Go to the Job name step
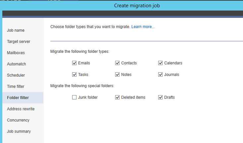243x143 pixels. pyautogui.click(x=16, y=30)
